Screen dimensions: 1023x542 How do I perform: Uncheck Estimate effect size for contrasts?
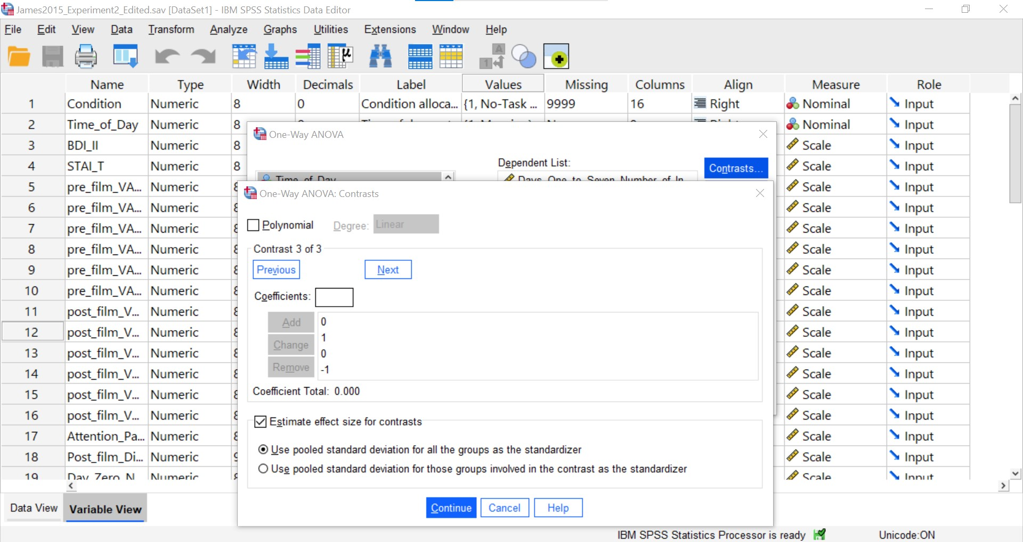pyautogui.click(x=261, y=422)
